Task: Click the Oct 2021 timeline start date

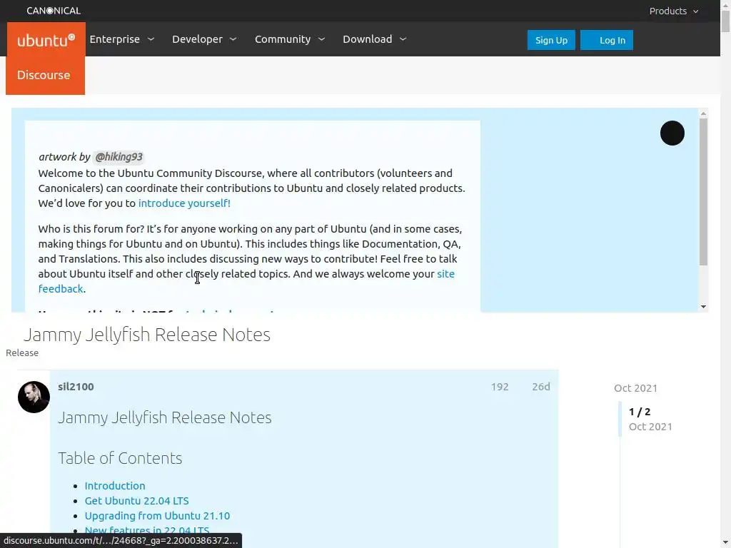Action: [635, 388]
